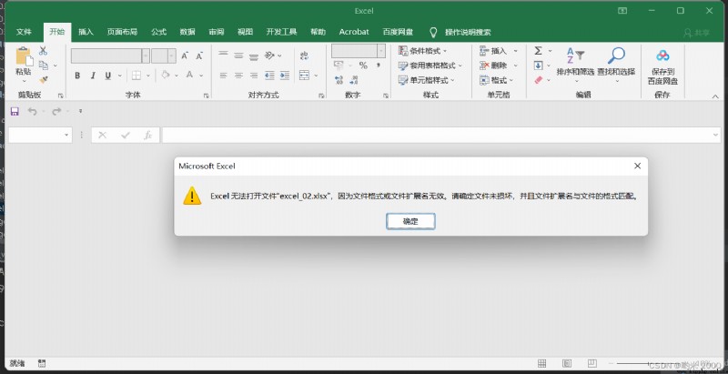Click the increase indent icon
The width and height of the screenshot is (728, 374).
pos(285,76)
